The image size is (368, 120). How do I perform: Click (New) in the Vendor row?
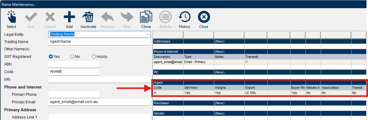tap(219, 113)
